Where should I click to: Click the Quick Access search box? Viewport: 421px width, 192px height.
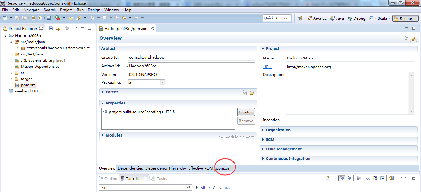(277, 18)
